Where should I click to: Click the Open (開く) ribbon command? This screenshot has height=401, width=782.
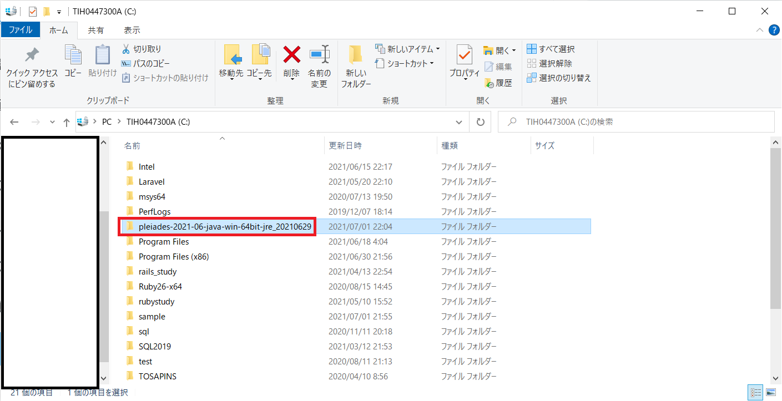(500, 50)
